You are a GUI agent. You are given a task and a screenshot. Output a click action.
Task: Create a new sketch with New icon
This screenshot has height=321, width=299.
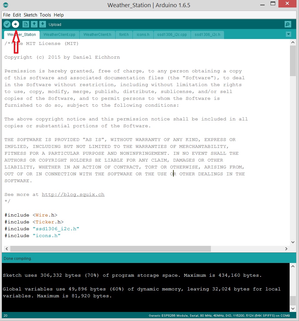tap(26, 24)
